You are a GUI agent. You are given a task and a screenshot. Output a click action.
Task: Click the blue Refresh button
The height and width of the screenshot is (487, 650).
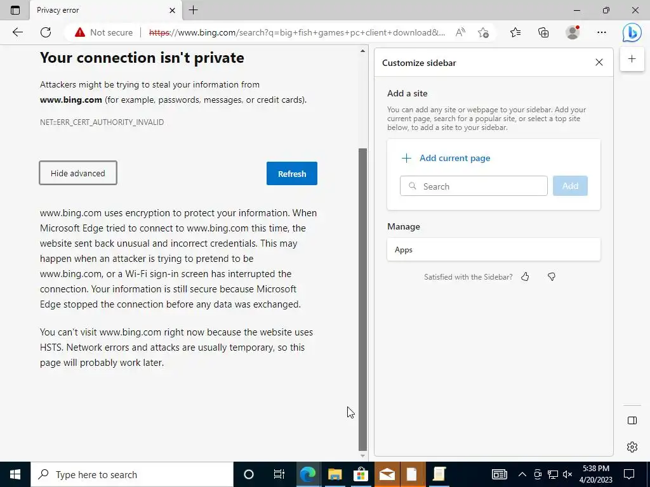[x=292, y=174]
